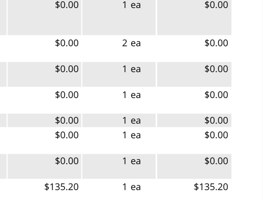Click the $0.00 price left of "2 ea"
The height and width of the screenshot is (200, 263).
[x=67, y=43]
